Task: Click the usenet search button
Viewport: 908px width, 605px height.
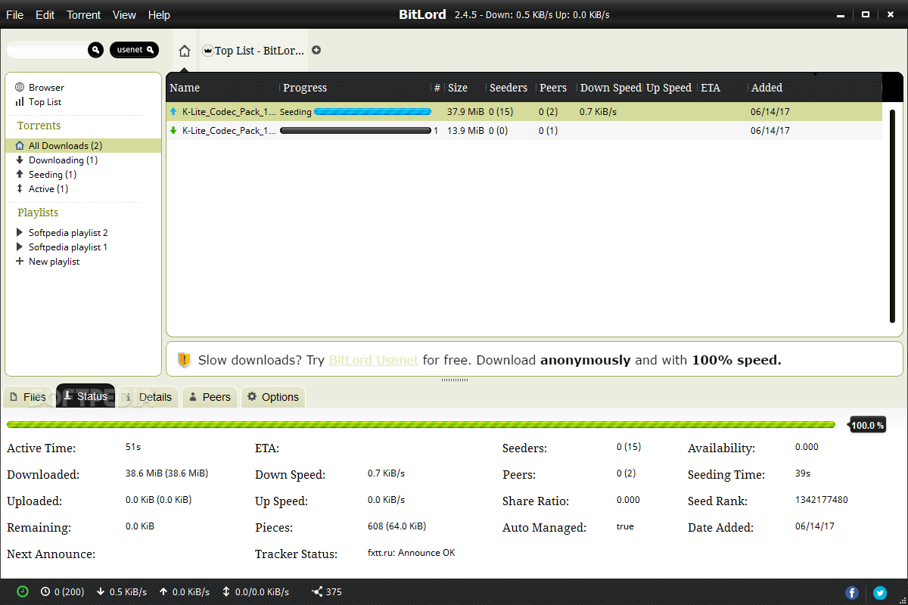Action: [134, 50]
